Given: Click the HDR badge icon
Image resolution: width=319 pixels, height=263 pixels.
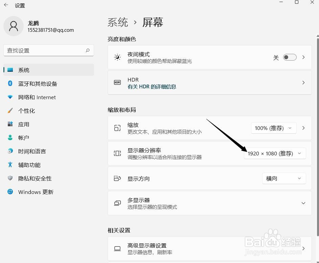Looking at the screenshot, I should (x=117, y=83).
